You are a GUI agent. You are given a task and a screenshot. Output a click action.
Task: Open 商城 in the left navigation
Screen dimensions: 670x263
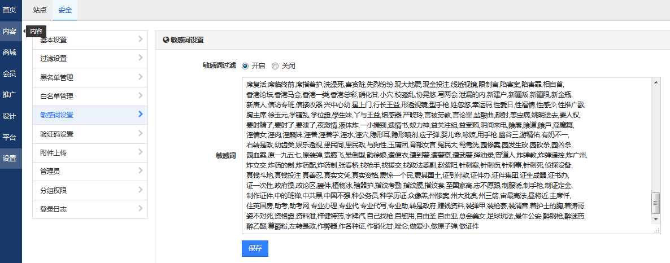pos(10,52)
